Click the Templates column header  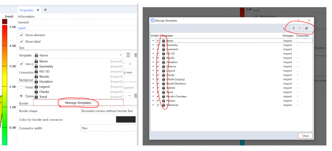point(167,36)
